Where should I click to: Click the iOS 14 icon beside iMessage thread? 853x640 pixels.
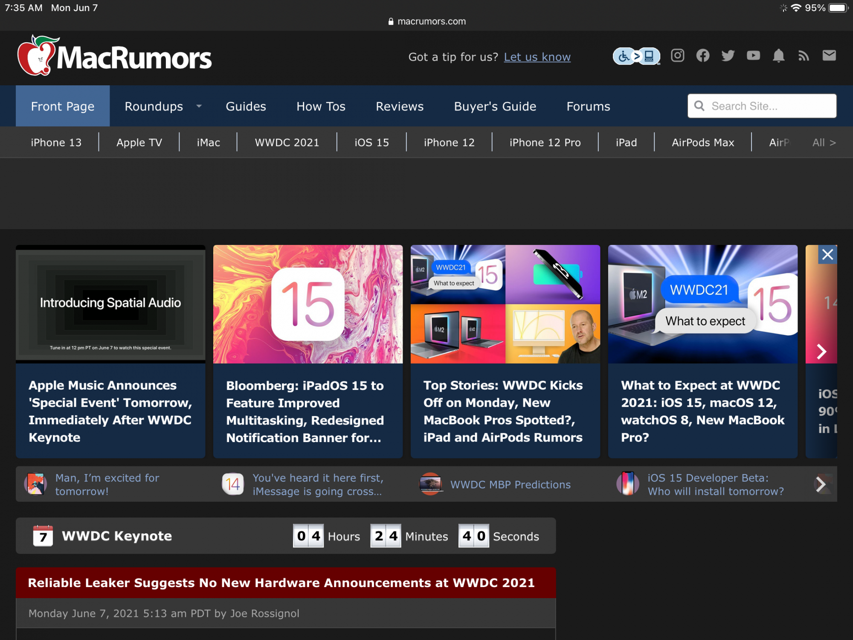(233, 484)
